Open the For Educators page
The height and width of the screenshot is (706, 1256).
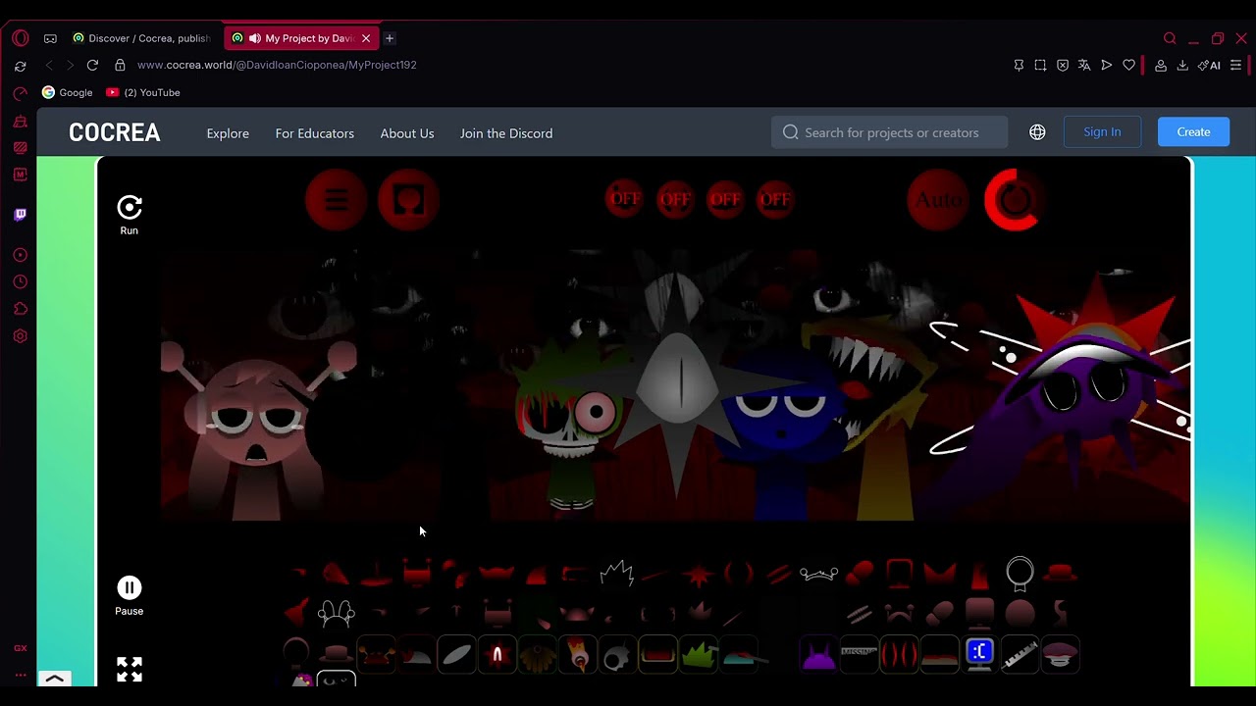click(315, 133)
